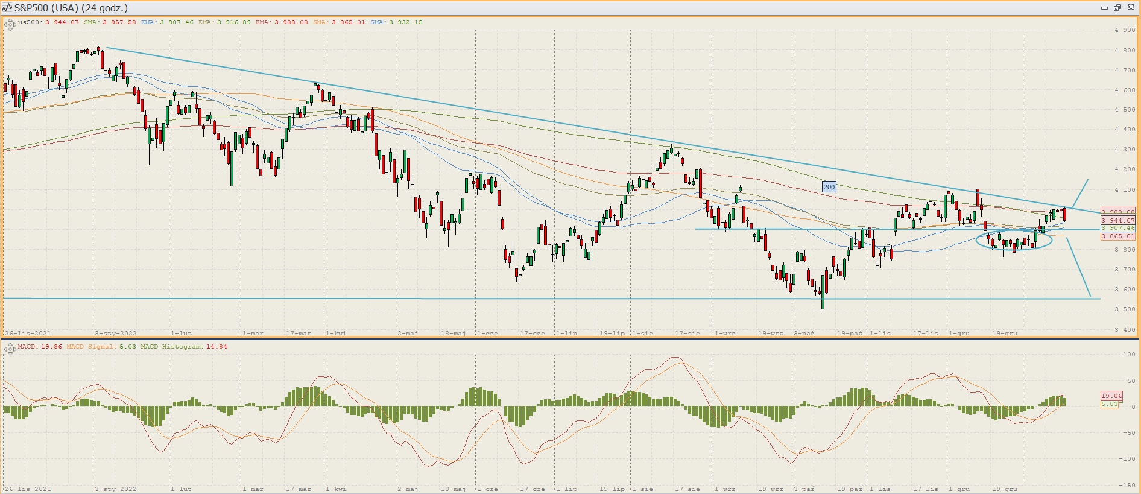Minimize the S&P500 chart window
This screenshot has height=494, width=1141.
click(x=1104, y=8)
